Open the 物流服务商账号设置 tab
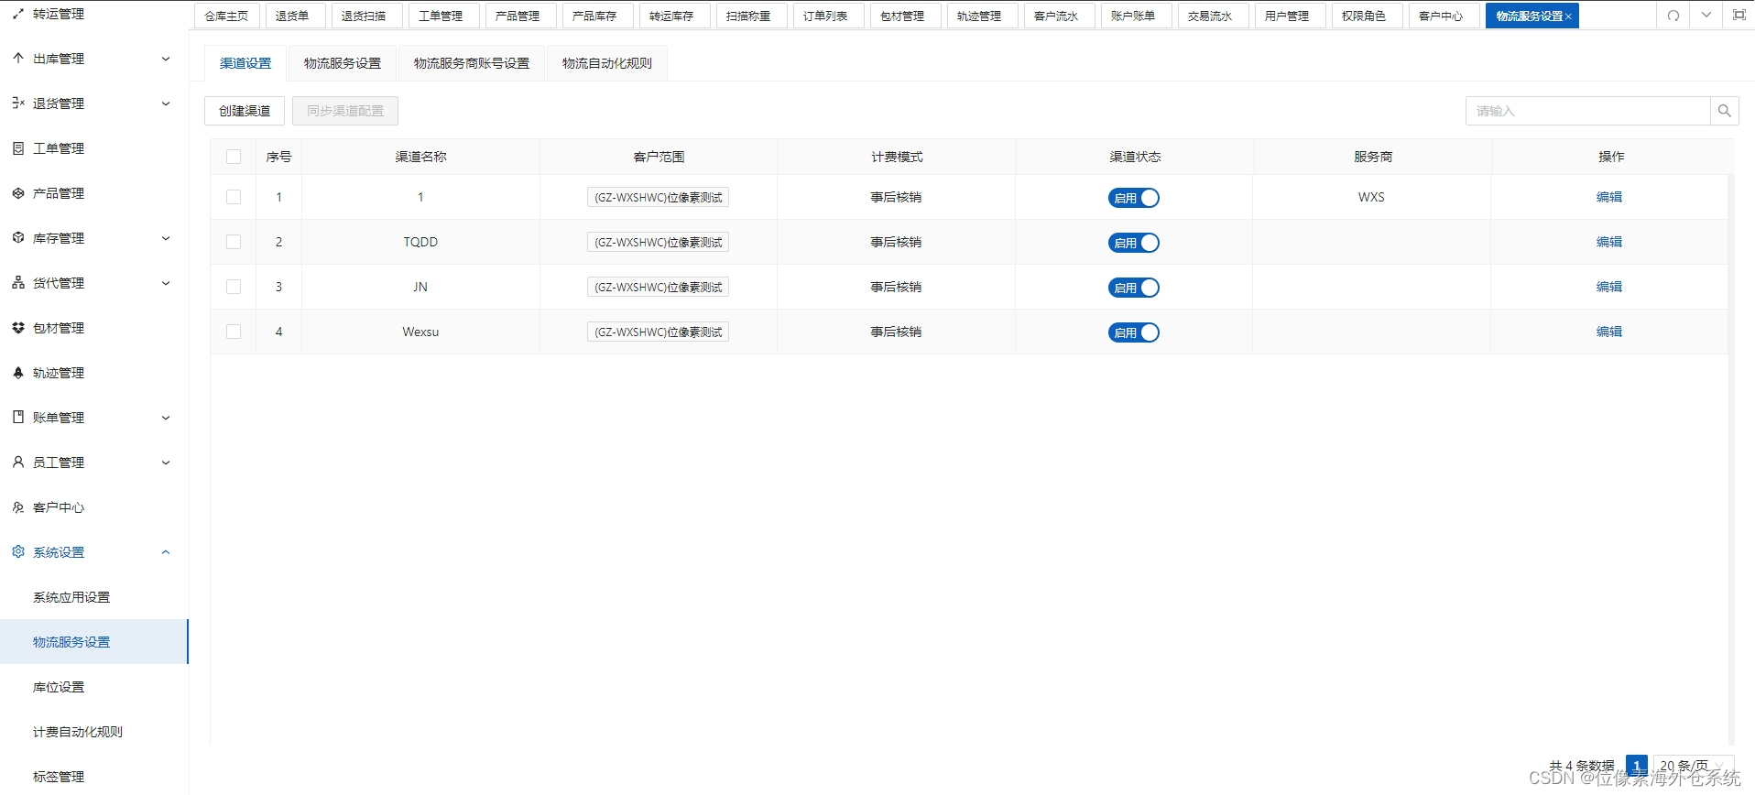The height and width of the screenshot is (795, 1755). coord(472,63)
